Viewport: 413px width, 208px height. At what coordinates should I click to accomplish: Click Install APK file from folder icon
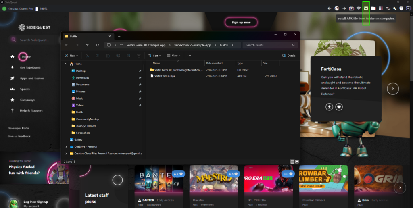tap(366, 8)
